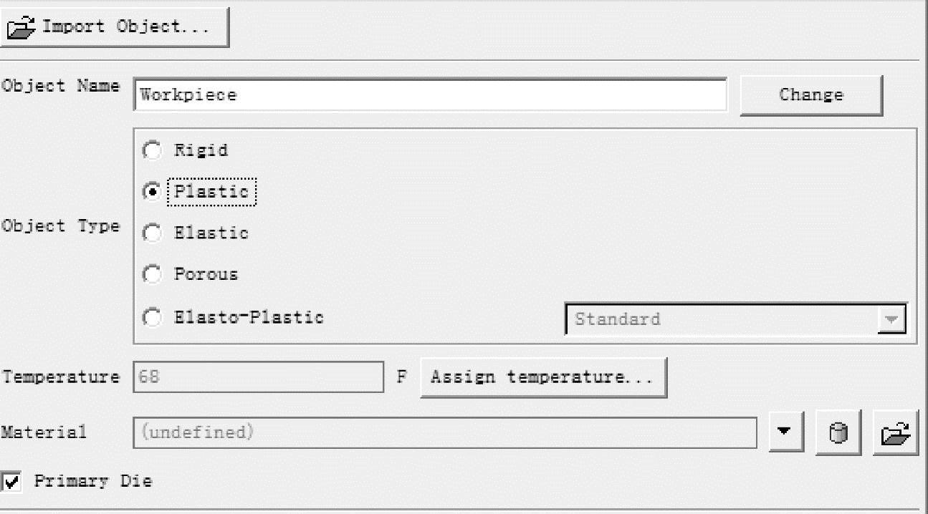Expand the Material dropdown arrow
Image resolution: width=928 pixels, height=514 pixels.
point(786,432)
